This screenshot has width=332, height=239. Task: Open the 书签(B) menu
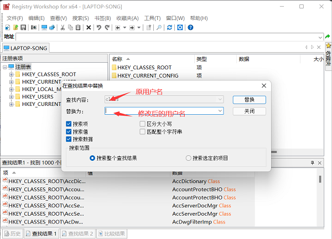(x=102, y=18)
